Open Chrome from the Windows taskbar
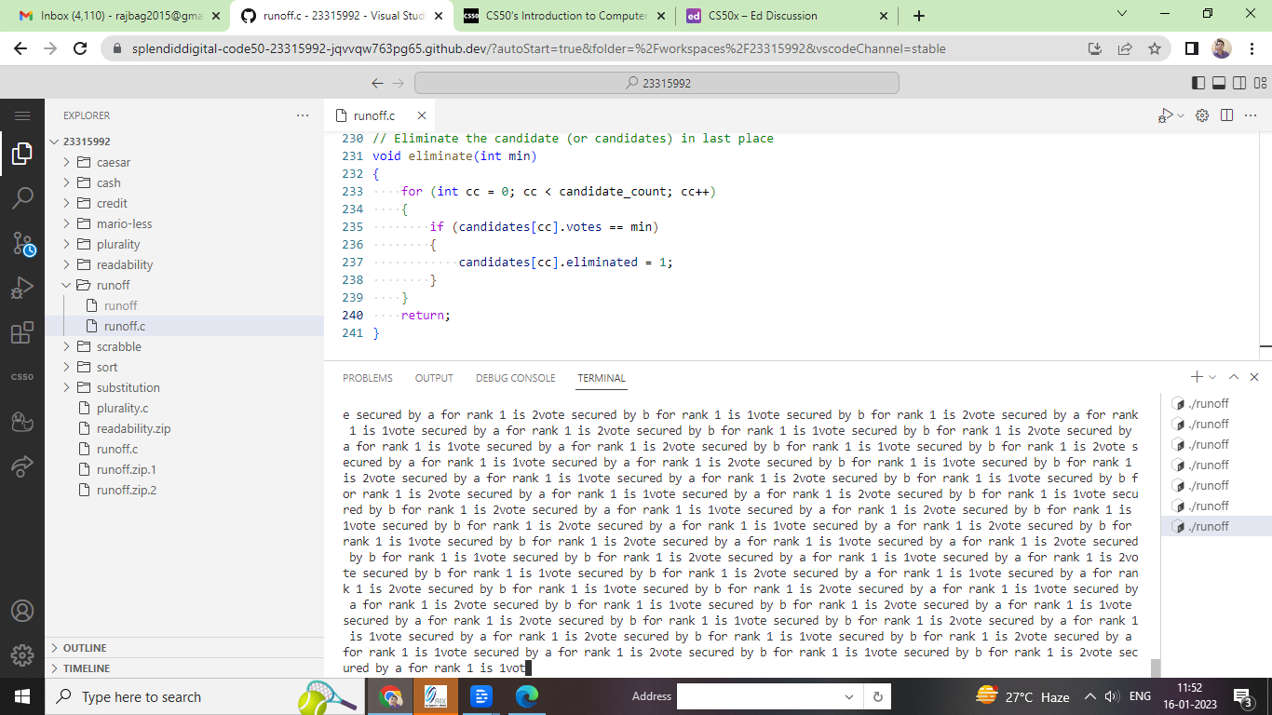 click(x=390, y=696)
